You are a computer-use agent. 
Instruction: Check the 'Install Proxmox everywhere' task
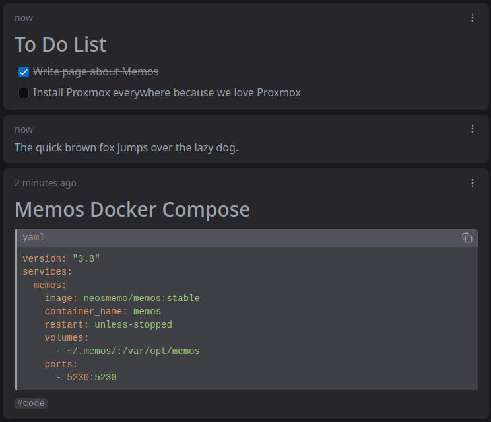(24, 93)
